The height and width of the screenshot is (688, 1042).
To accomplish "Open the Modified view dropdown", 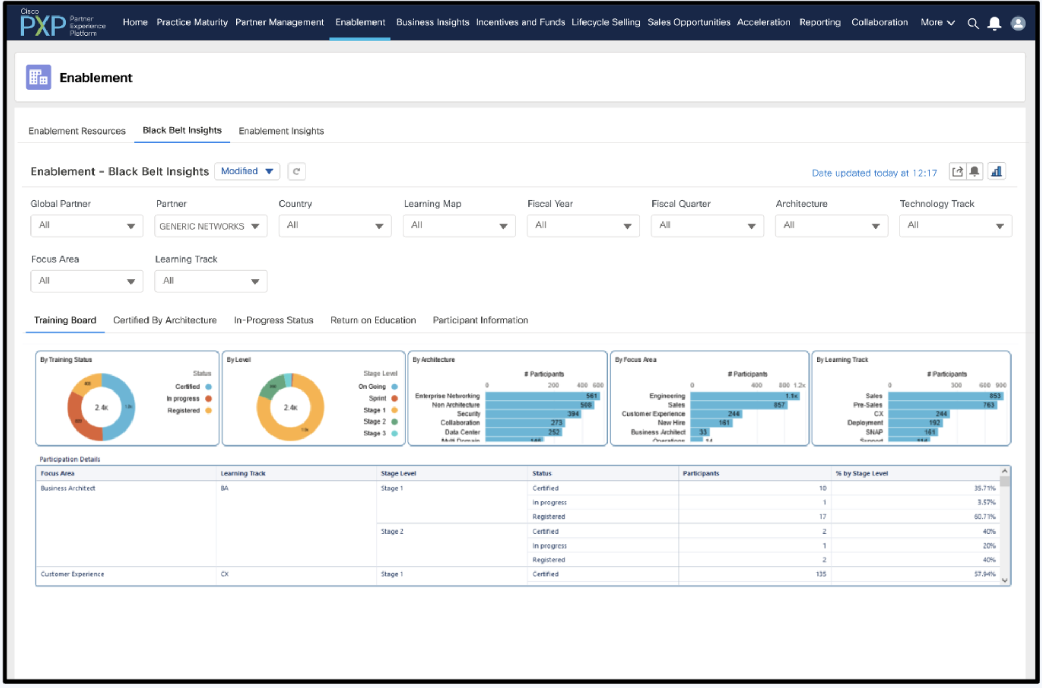I will (x=247, y=171).
